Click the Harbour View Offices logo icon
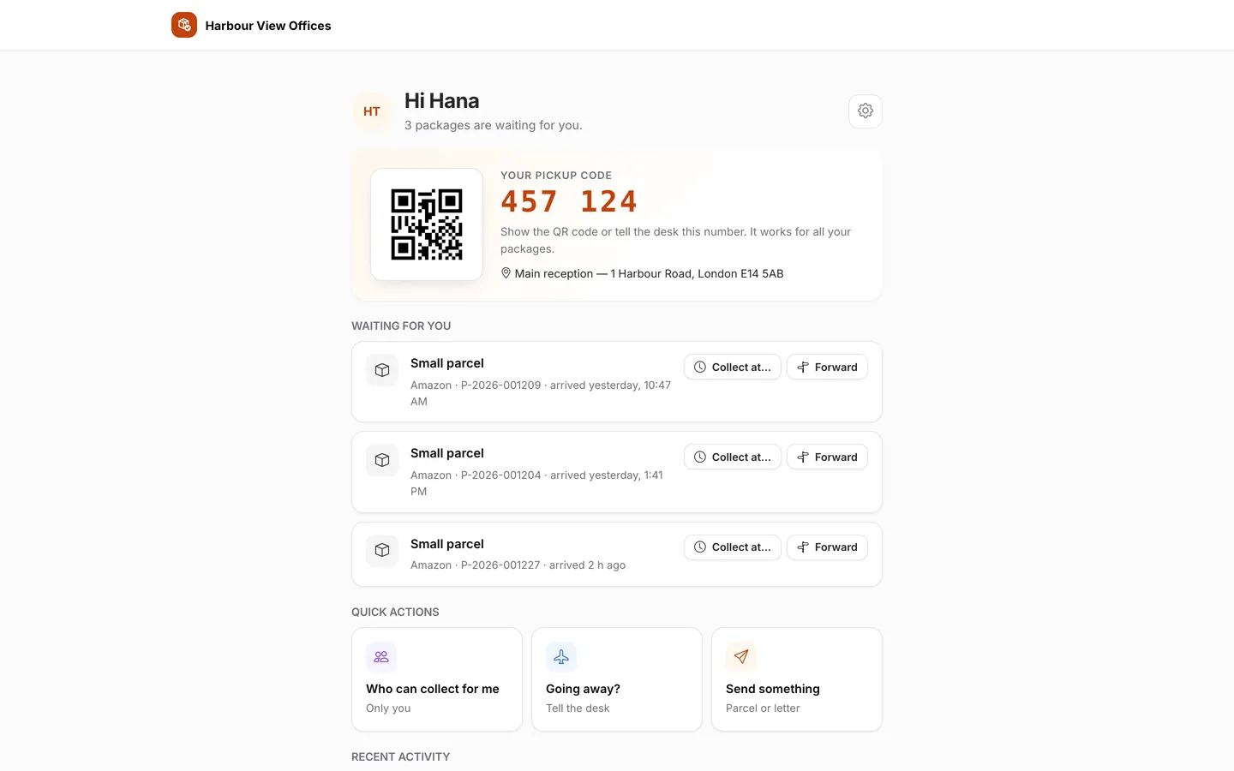 point(184,25)
